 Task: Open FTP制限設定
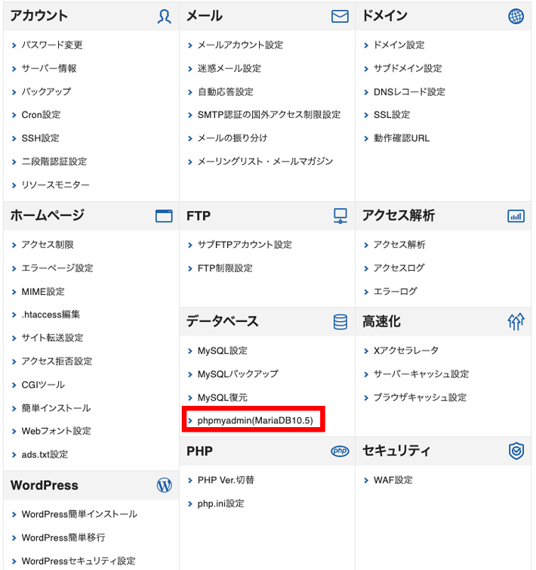pyautogui.click(x=225, y=268)
